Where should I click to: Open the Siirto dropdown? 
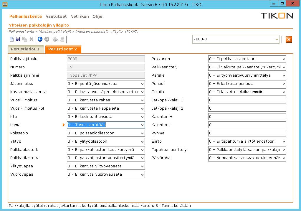click(x=284, y=141)
